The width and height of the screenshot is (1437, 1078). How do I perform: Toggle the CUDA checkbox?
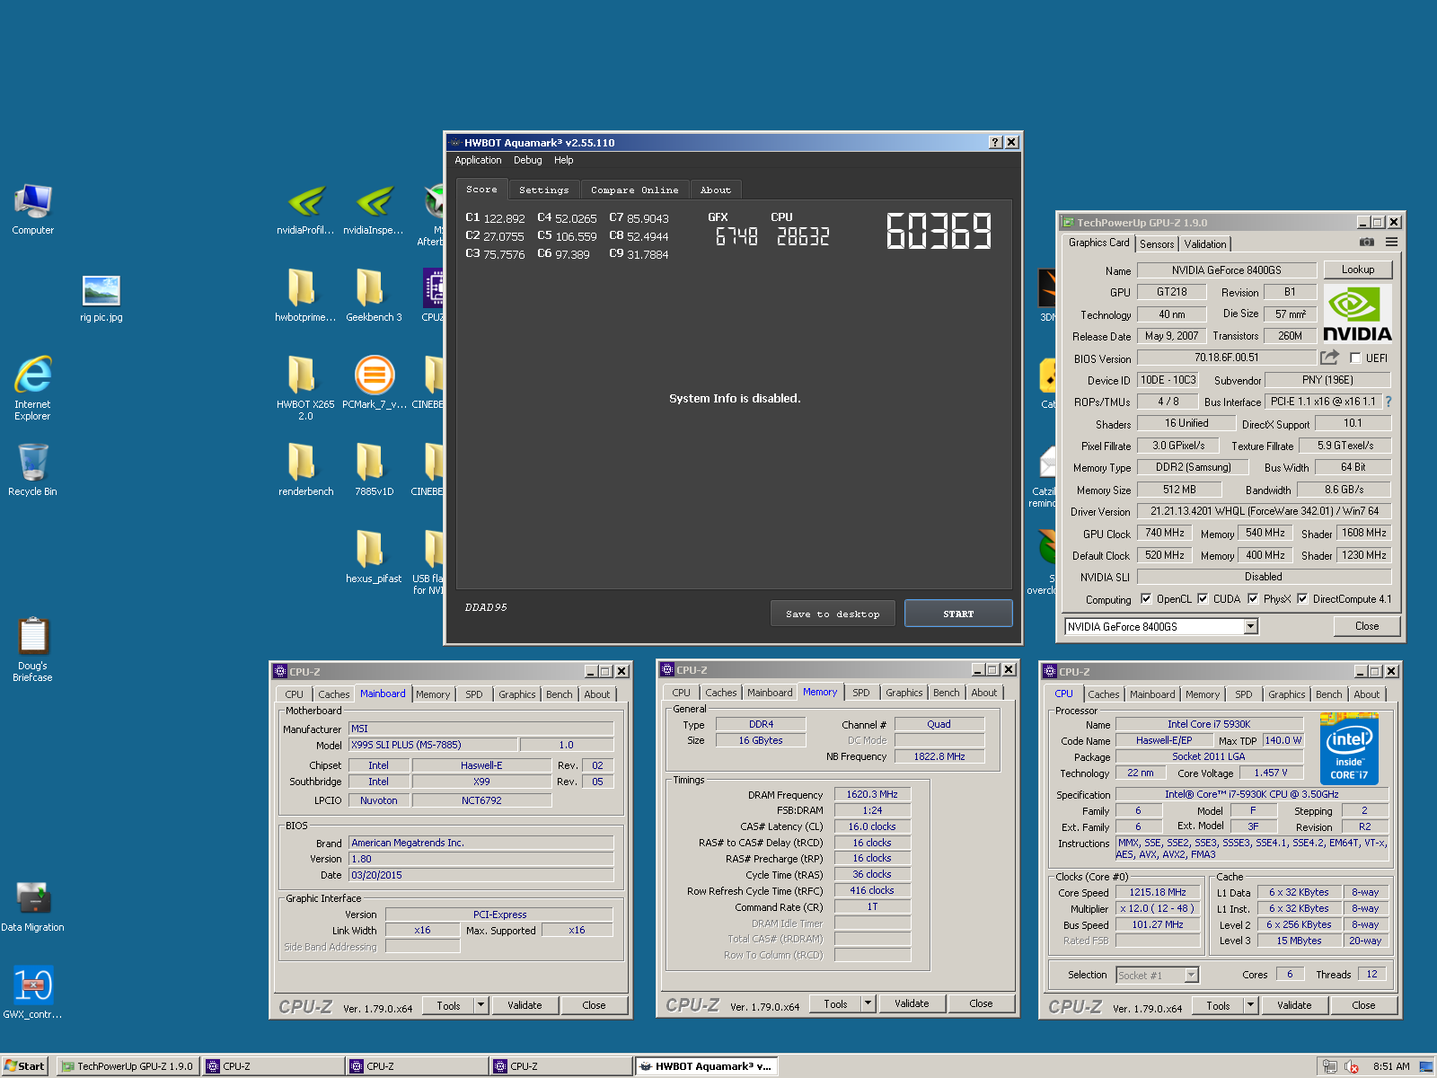tap(1203, 599)
